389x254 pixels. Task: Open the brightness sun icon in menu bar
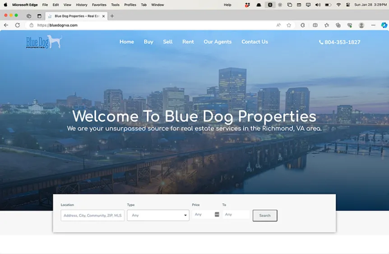[280, 5]
